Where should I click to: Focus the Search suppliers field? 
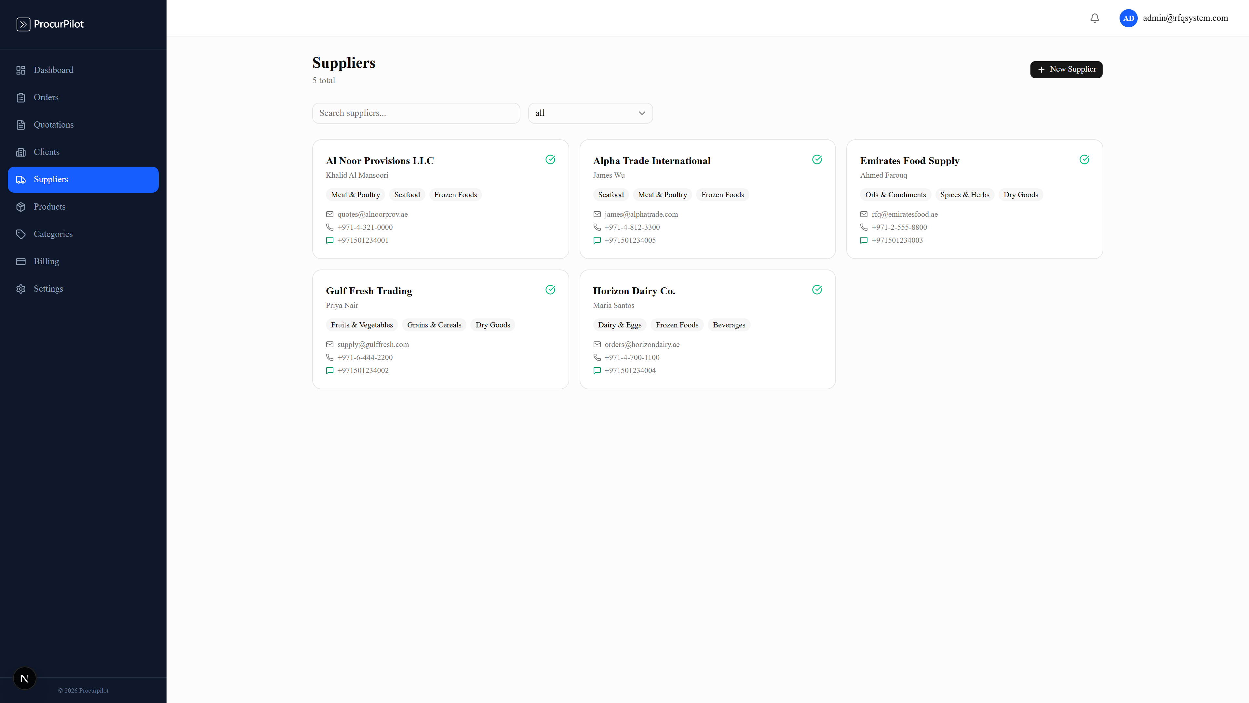coord(416,113)
